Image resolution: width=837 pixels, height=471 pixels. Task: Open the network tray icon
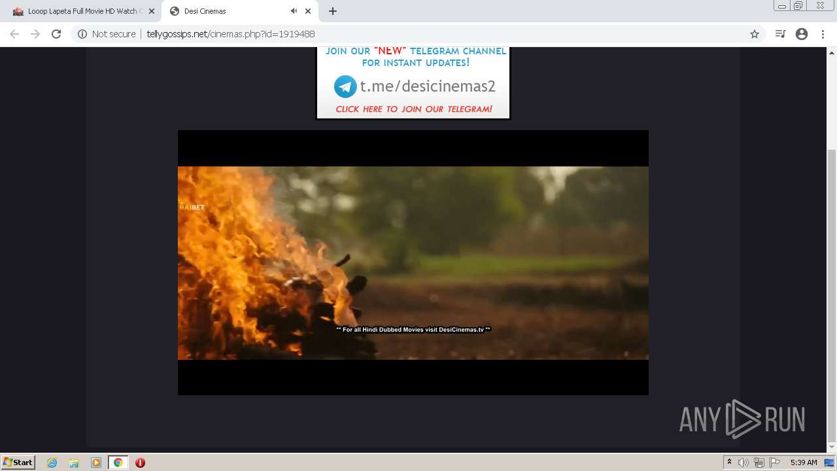click(x=759, y=462)
